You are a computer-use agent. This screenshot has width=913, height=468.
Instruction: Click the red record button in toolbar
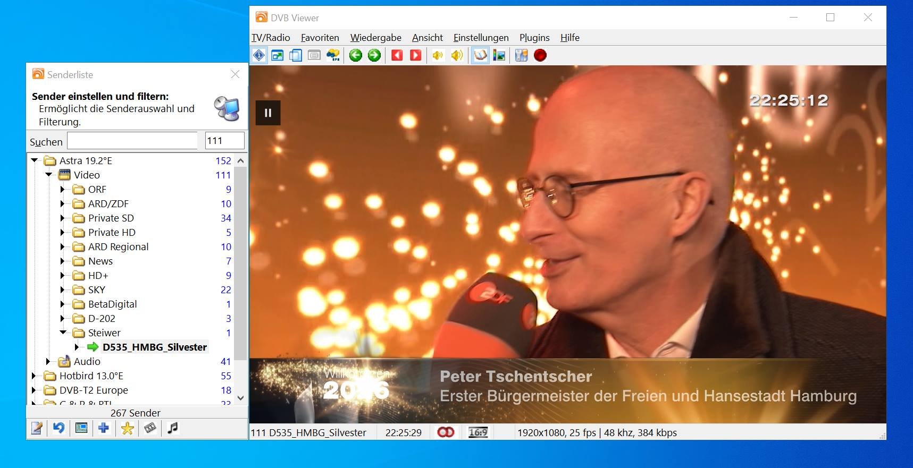[540, 55]
